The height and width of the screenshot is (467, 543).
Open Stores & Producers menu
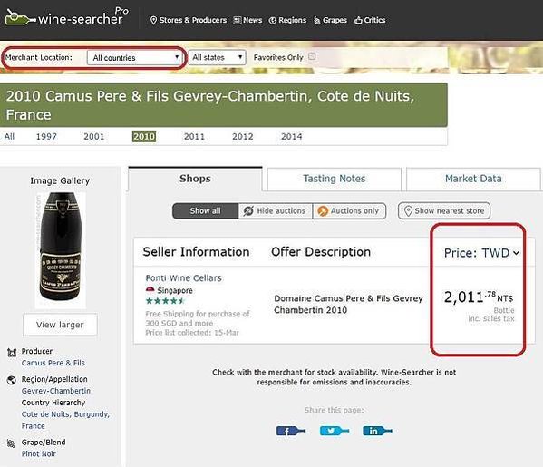189,20
